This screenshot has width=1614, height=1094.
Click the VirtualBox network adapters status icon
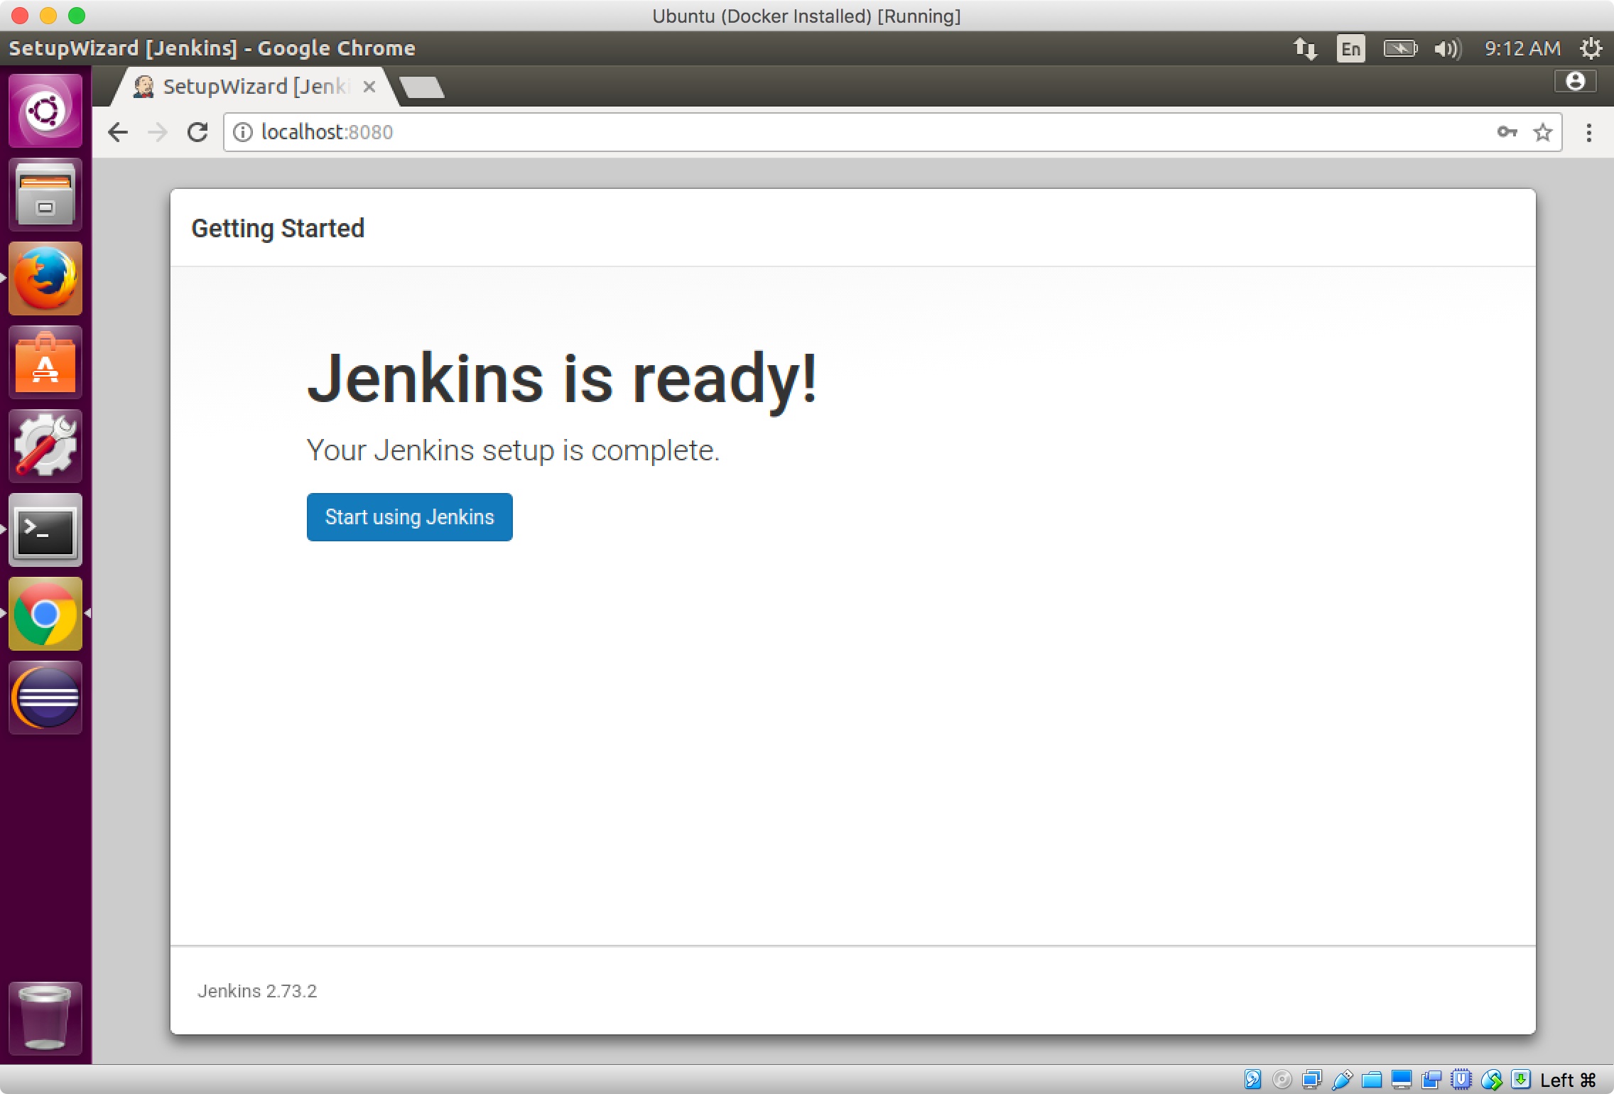click(1312, 1080)
